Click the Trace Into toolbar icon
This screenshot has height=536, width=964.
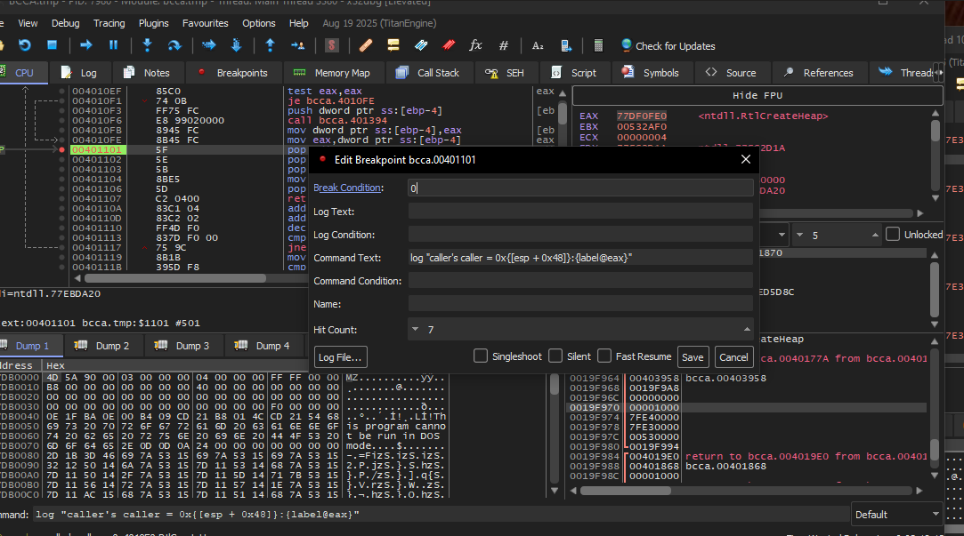(209, 44)
